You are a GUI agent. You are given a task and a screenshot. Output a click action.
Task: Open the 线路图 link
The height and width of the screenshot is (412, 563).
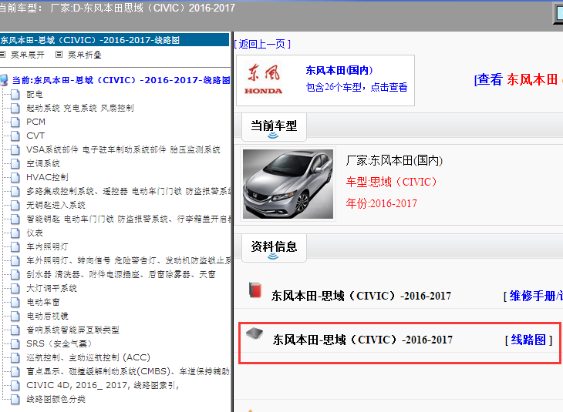pyautogui.click(x=528, y=340)
